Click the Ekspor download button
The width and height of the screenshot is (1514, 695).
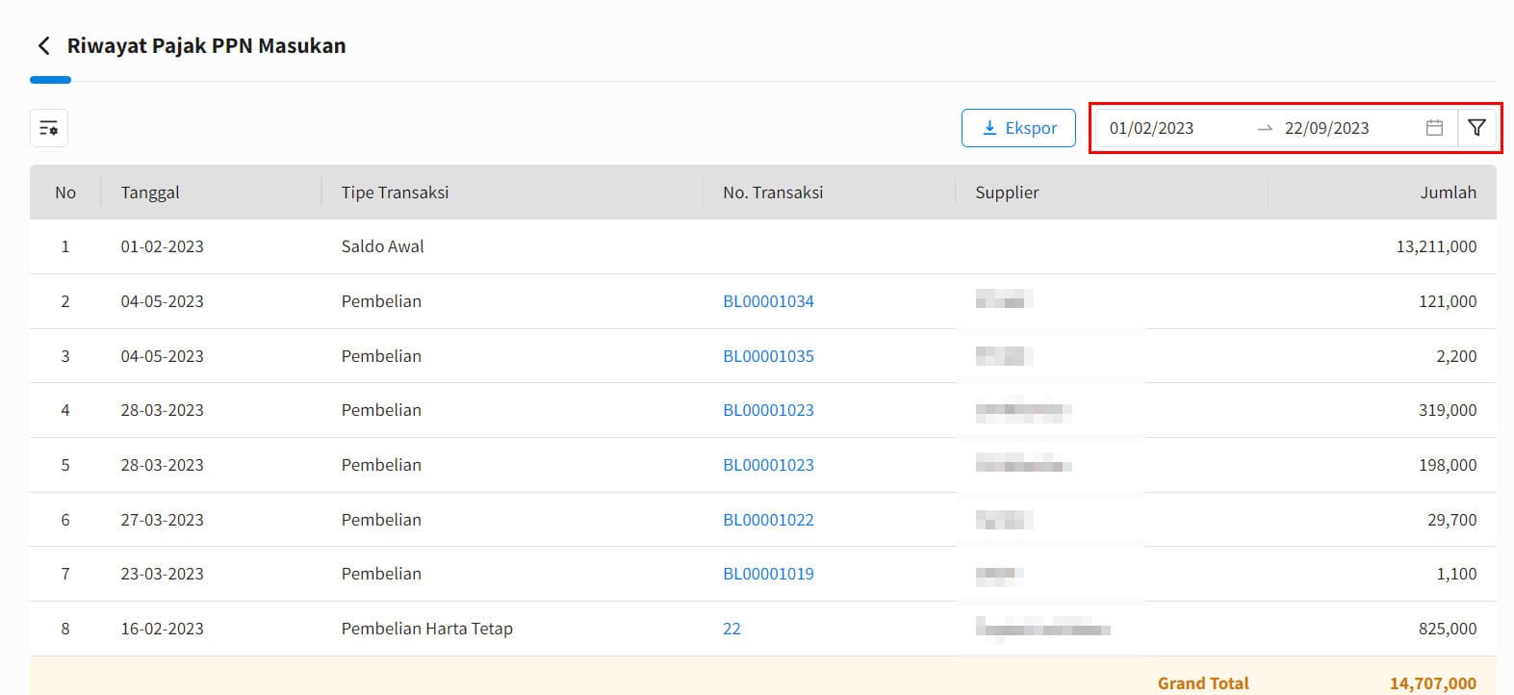click(x=1018, y=128)
